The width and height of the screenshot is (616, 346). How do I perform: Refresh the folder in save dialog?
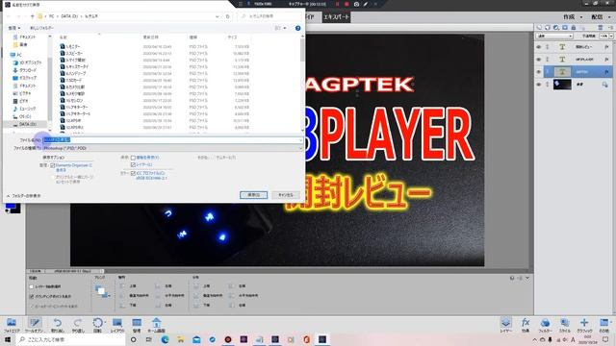coord(227,16)
